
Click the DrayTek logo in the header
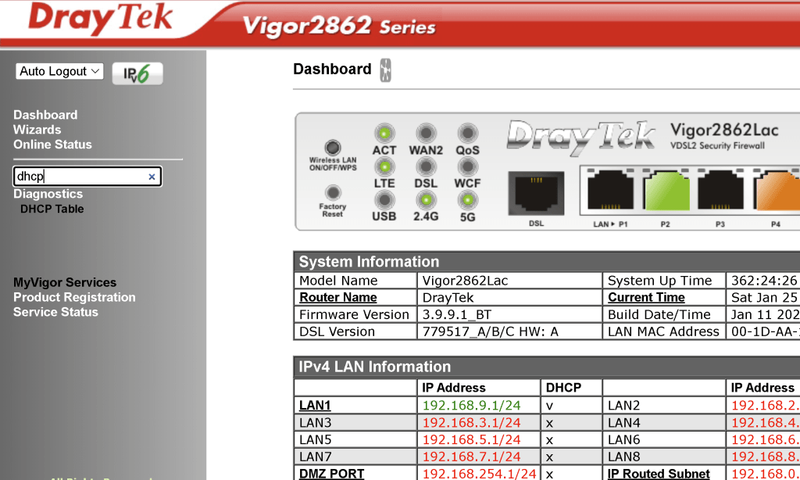tap(101, 19)
